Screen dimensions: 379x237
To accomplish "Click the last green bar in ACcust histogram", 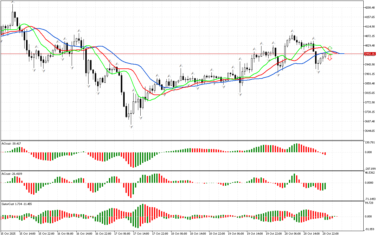I will tap(325, 186).
